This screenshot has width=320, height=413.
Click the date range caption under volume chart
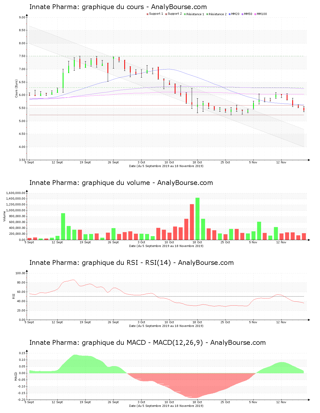(166, 246)
